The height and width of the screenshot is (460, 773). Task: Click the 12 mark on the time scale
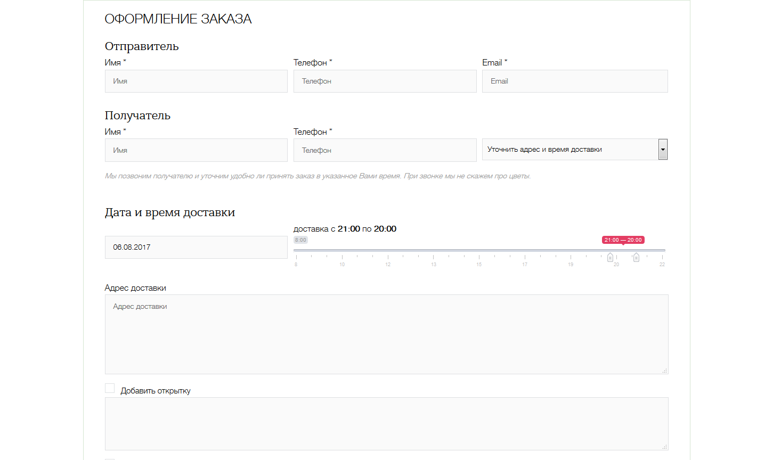pos(388,264)
